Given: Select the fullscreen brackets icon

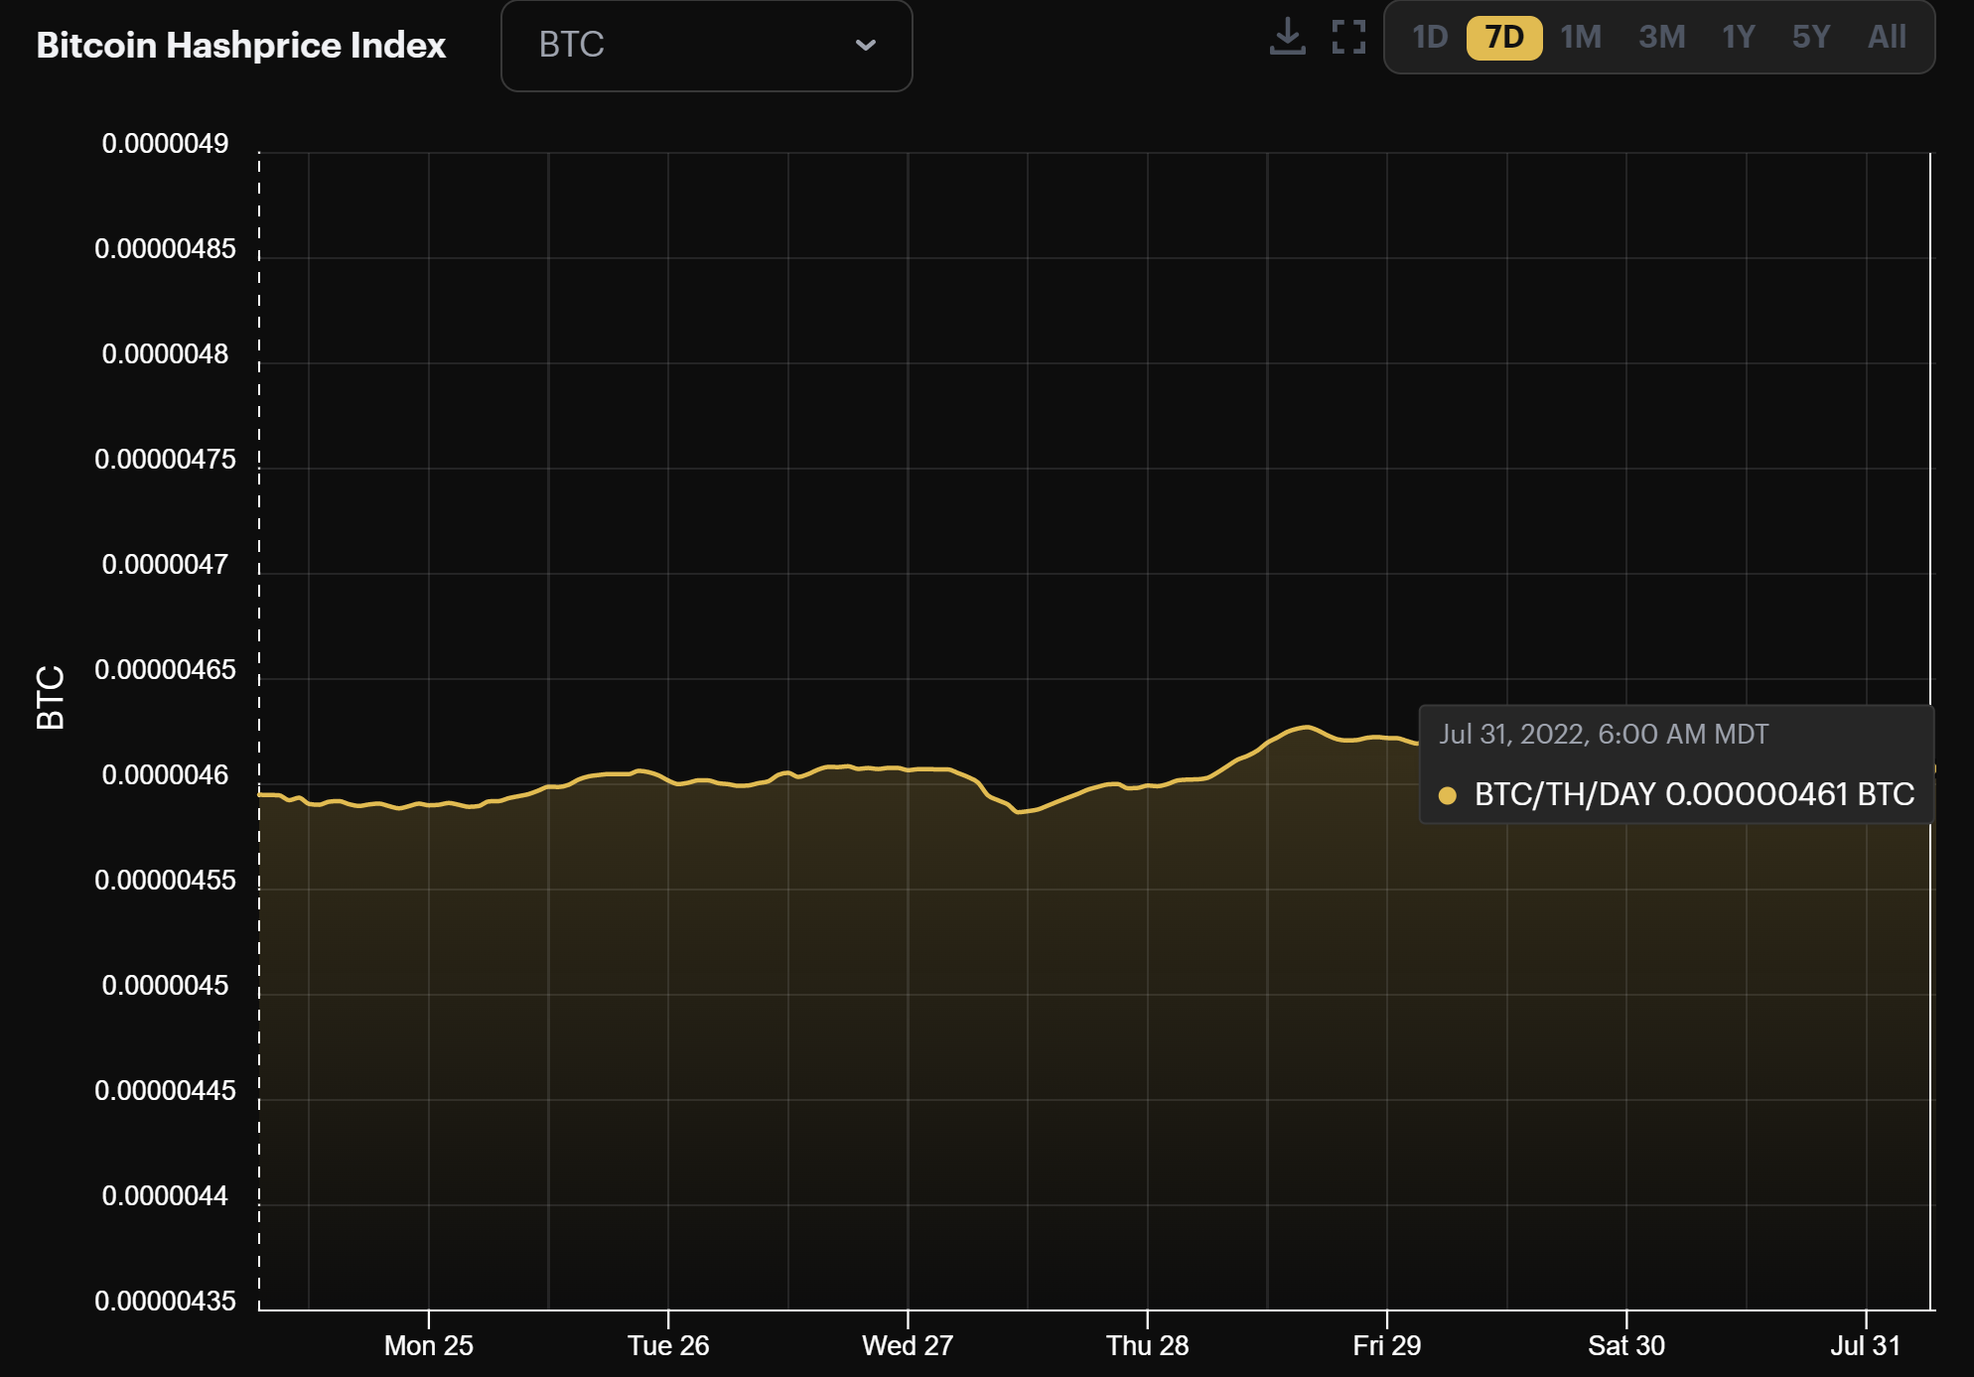Looking at the screenshot, I should [x=1347, y=38].
